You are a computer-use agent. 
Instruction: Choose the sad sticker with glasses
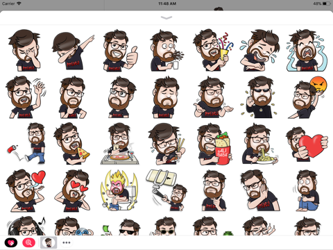click(121, 97)
